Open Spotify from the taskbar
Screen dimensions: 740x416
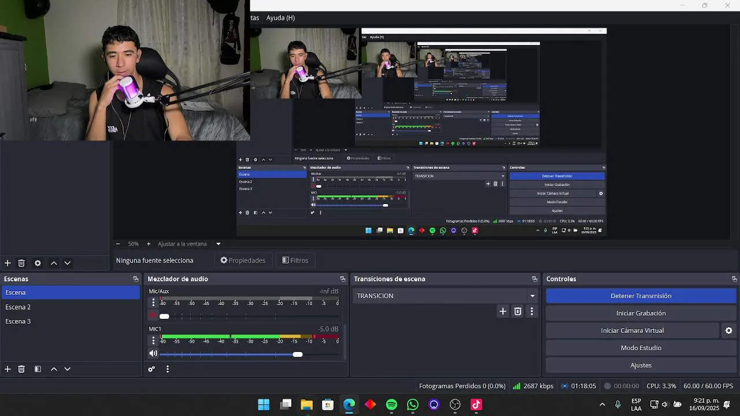[x=391, y=404]
